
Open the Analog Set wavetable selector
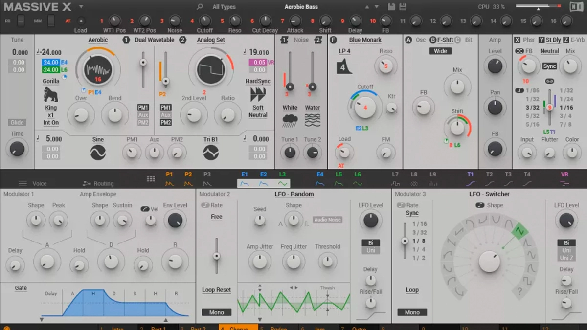[211, 40]
